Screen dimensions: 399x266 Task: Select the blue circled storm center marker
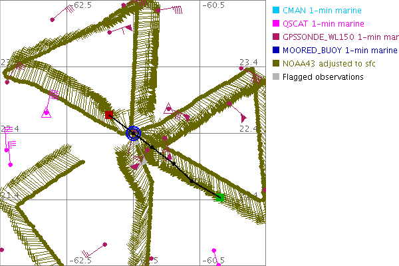click(134, 133)
